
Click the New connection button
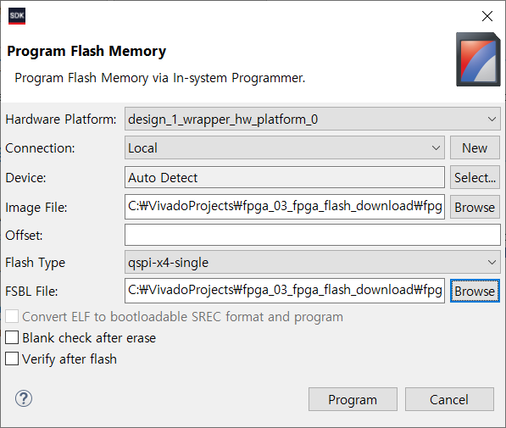(x=475, y=147)
